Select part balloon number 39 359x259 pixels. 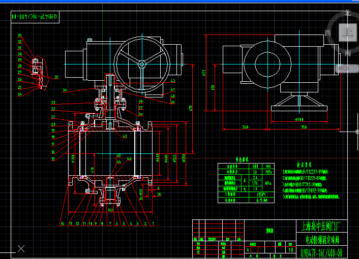pos(172,102)
